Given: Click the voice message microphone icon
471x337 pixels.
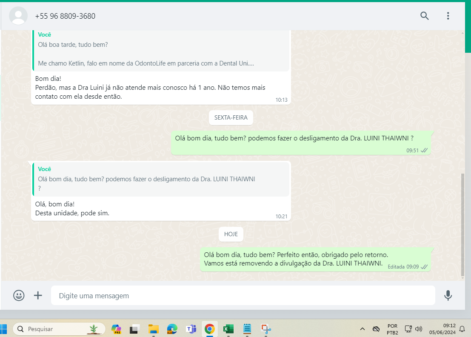Looking at the screenshot, I should click(x=448, y=296).
